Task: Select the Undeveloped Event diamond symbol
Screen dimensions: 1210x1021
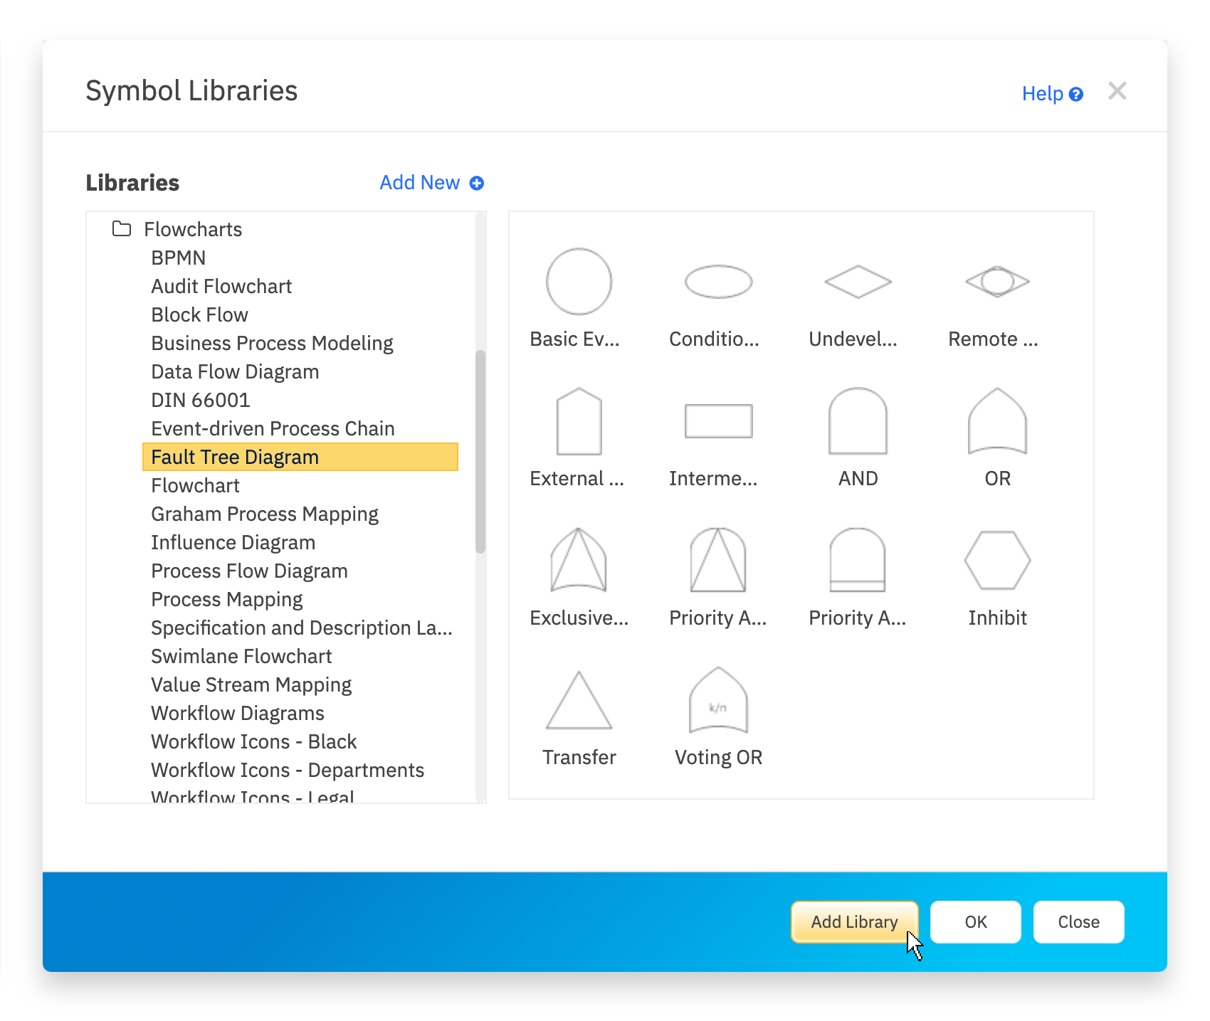Action: pos(858,282)
